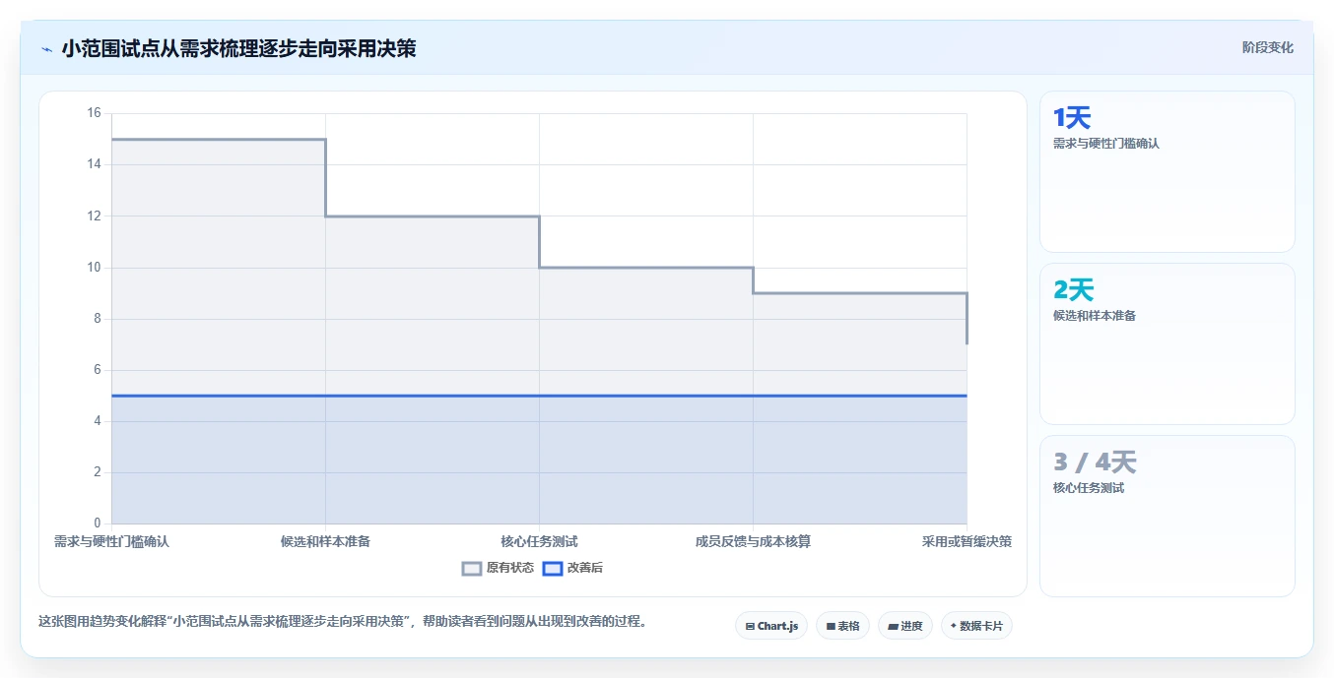Click the gray 原有状态 legend swatch
The height and width of the screenshot is (678, 1334).
472,568
